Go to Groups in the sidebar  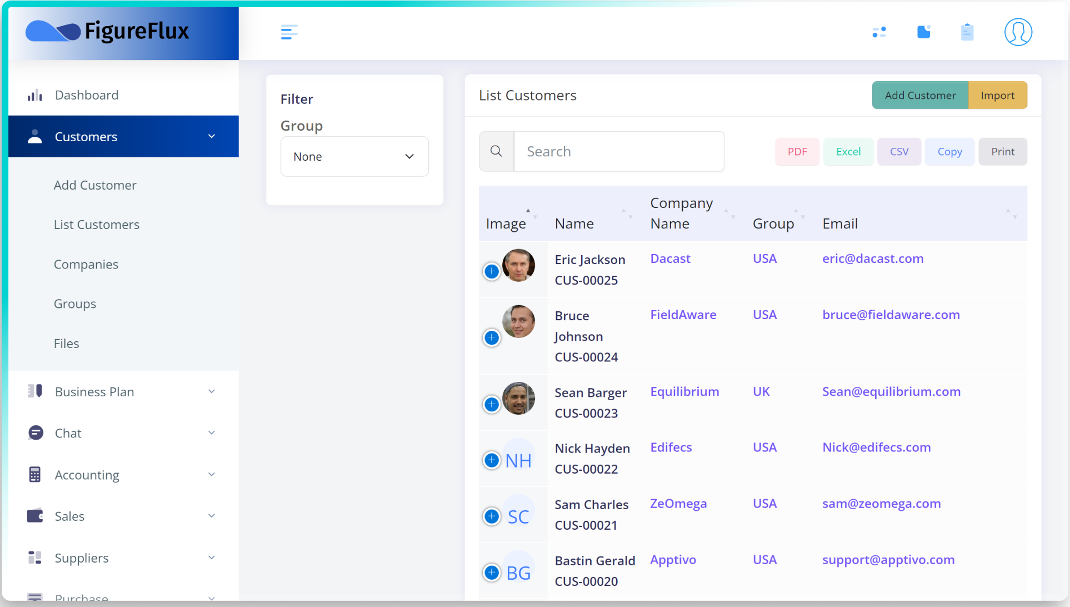tap(75, 304)
